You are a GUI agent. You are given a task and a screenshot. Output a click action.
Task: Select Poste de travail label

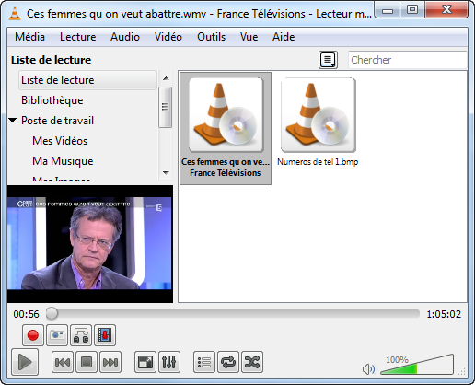[57, 121]
